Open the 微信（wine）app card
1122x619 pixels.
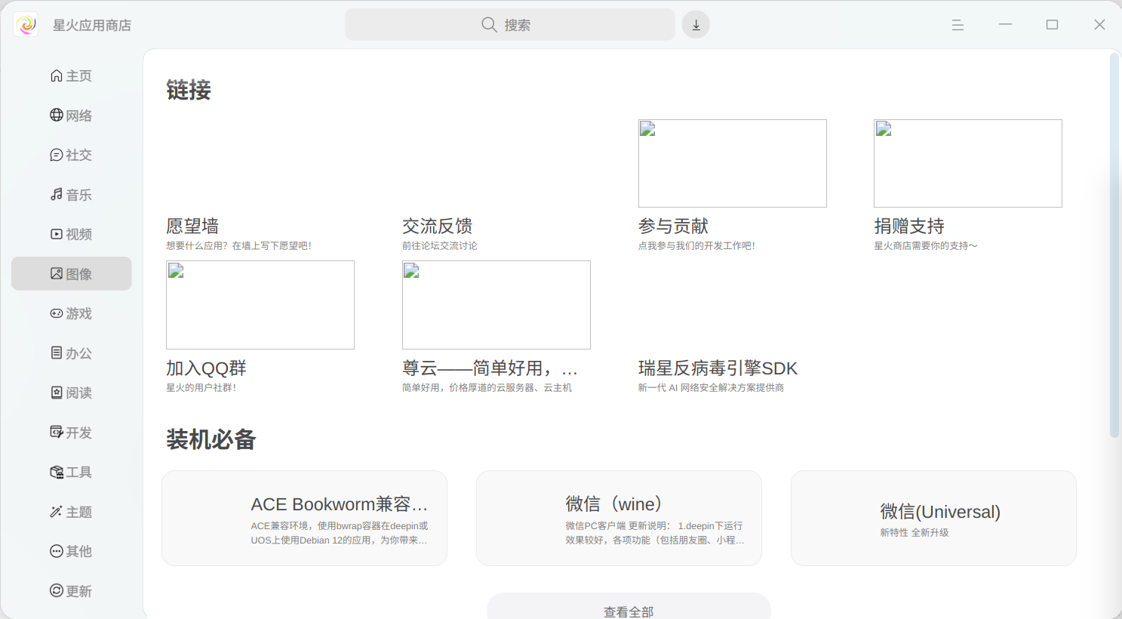(x=619, y=518)
